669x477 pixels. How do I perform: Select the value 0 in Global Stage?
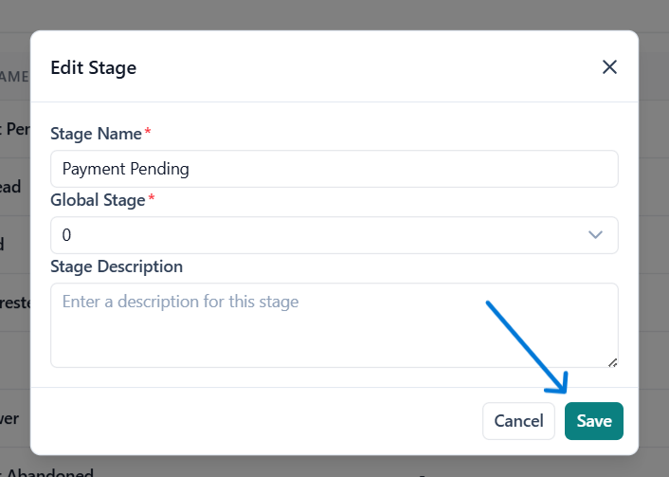tap(66, 235)
